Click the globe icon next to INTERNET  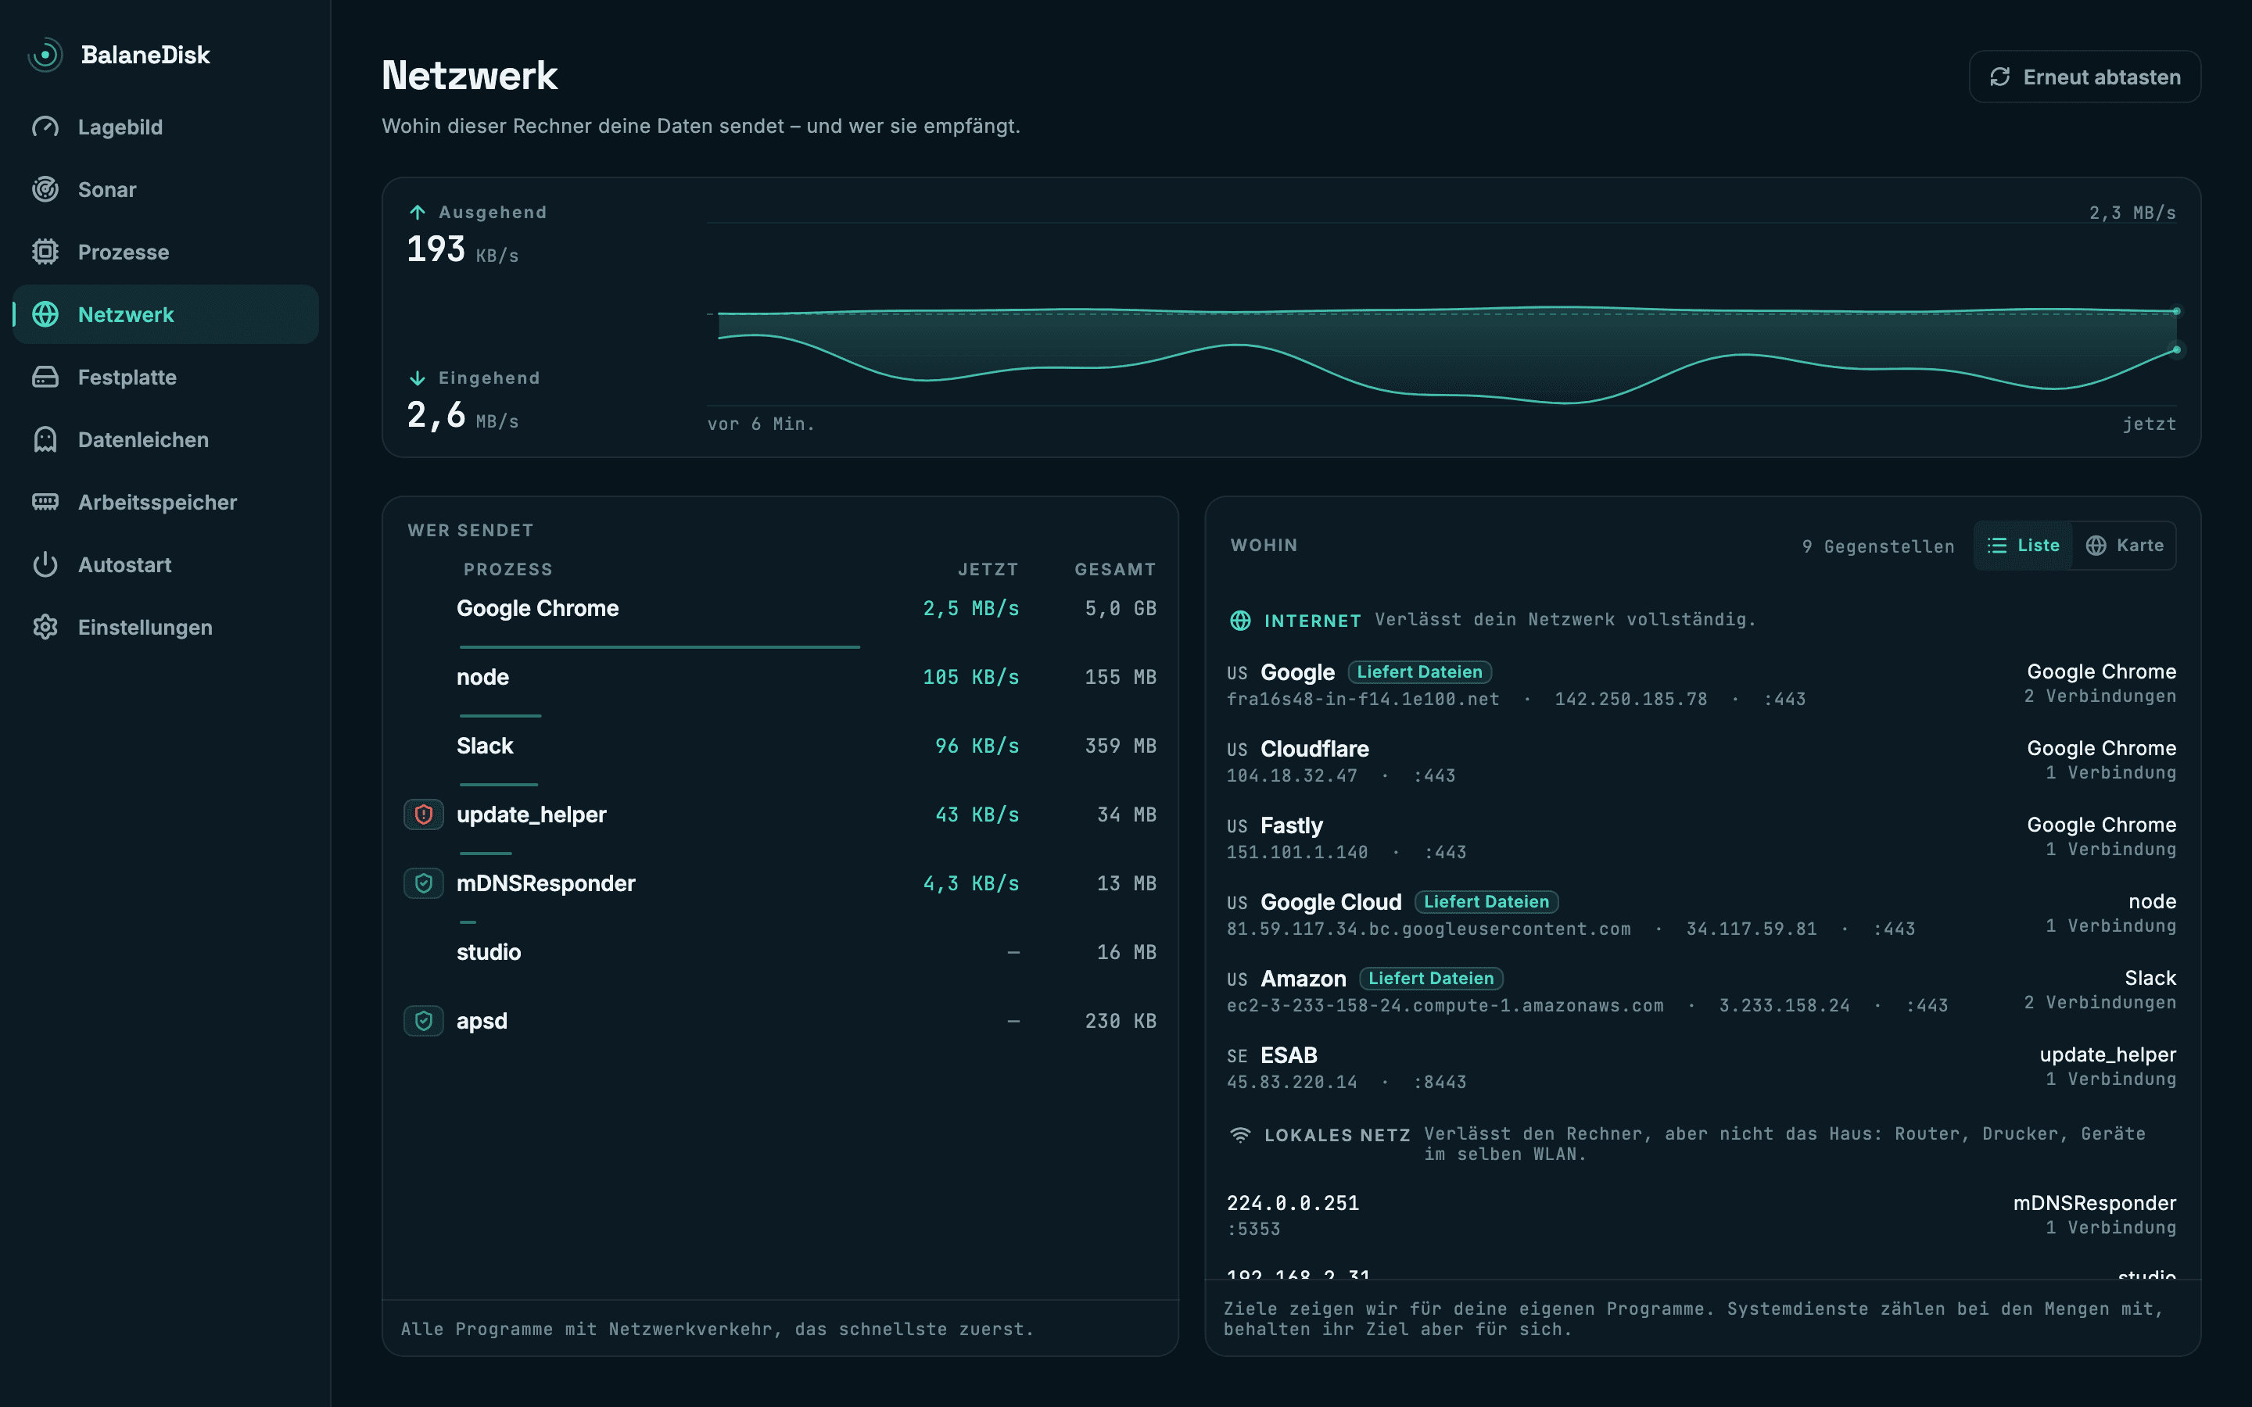click(x=1239, y=620)
